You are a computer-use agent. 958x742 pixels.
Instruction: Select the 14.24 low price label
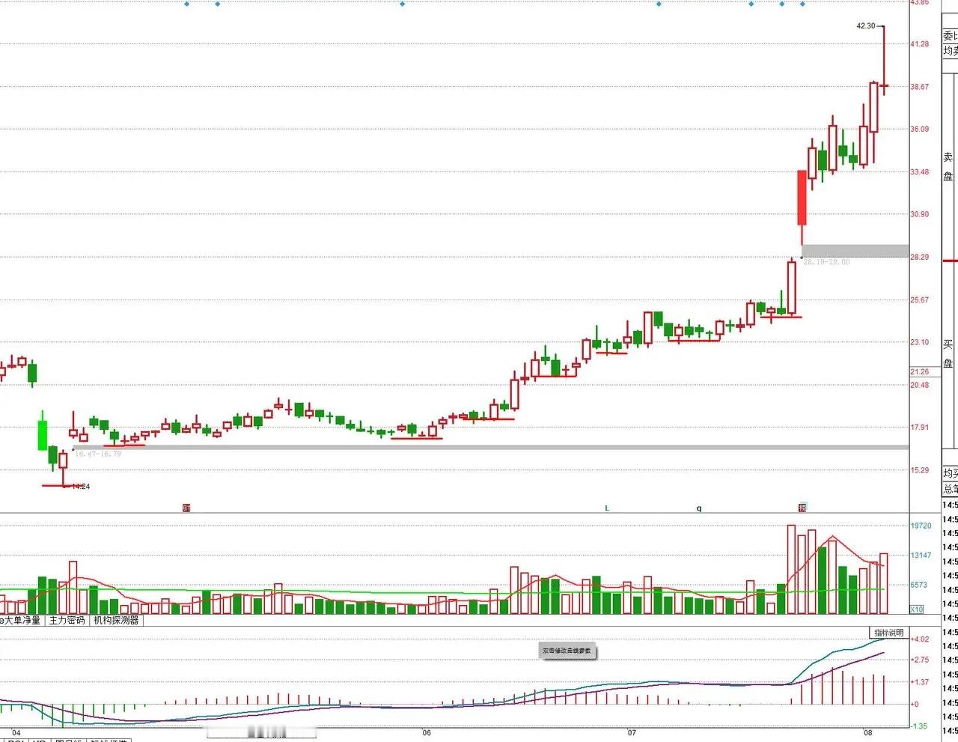pyautogui.click(x=81, y=487)
